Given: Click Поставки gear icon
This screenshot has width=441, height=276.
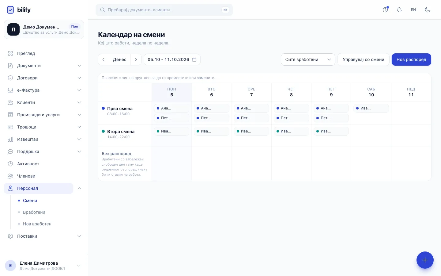Looking at the screenshot, I should pyautogui.click(x=10, y=236).
